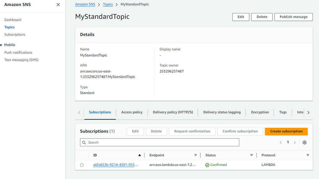
Task: Click the green Confirmed status icon
Action: click(208, 165)
